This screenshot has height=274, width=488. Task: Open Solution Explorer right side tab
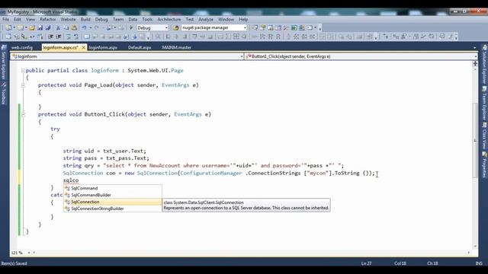coord(484,65)
